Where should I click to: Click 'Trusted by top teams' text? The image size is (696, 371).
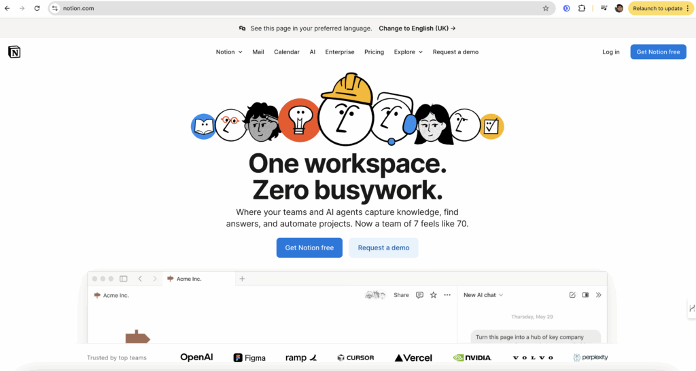[x=117, y=357]
